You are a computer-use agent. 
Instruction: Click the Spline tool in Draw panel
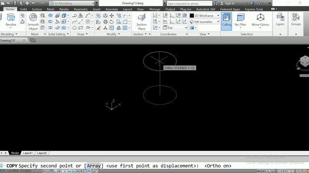tap(74, 22)
